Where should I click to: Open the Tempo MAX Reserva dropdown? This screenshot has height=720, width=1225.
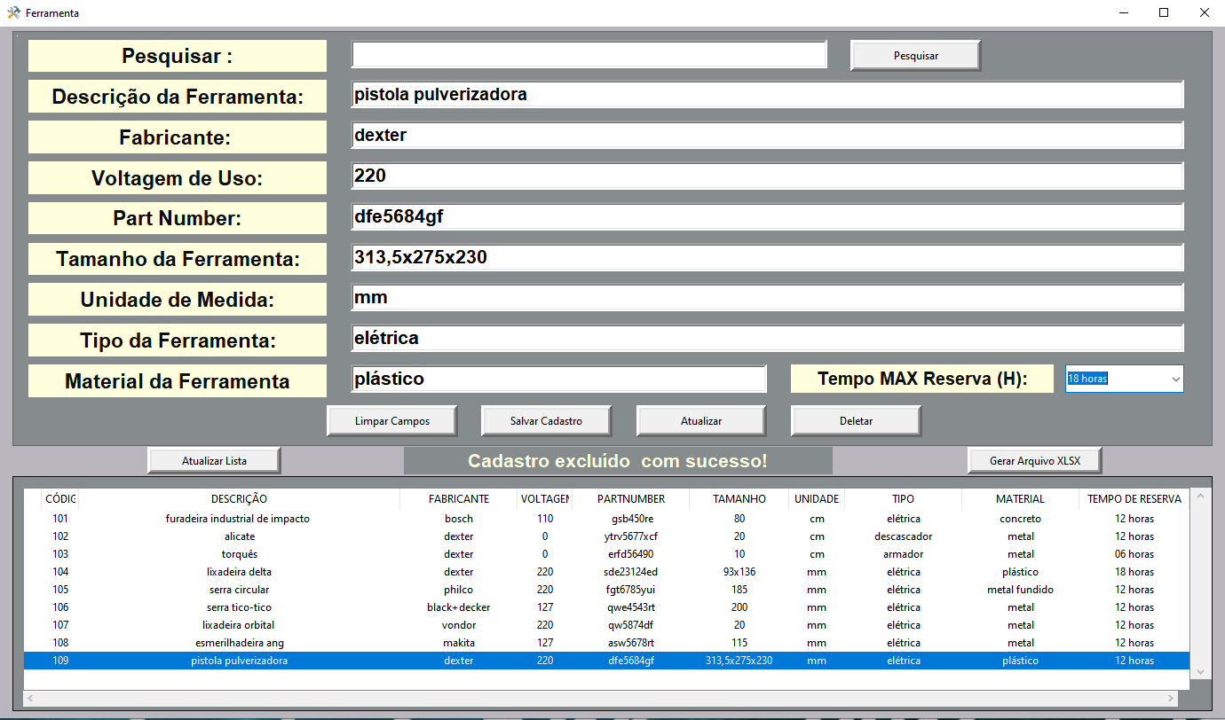1174,379
